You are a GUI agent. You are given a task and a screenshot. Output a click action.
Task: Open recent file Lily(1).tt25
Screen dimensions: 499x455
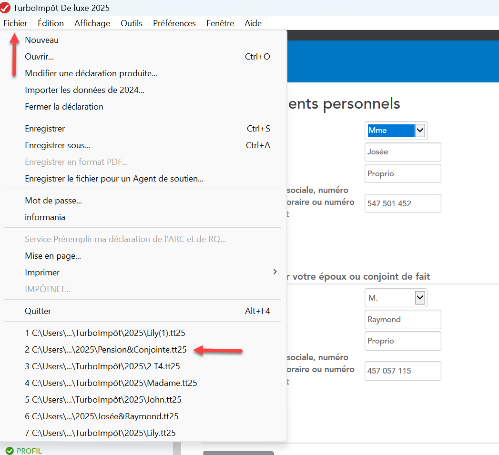click(143, 333)
